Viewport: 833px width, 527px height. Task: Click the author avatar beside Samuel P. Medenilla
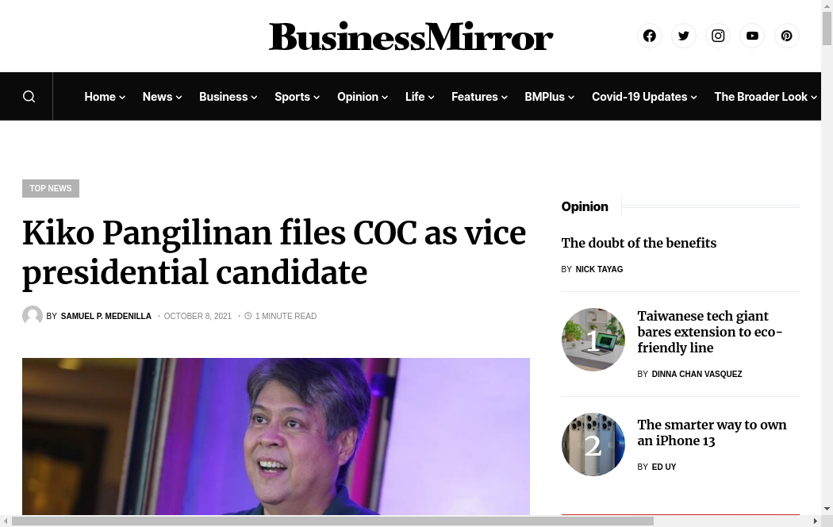tap(33, 316)
